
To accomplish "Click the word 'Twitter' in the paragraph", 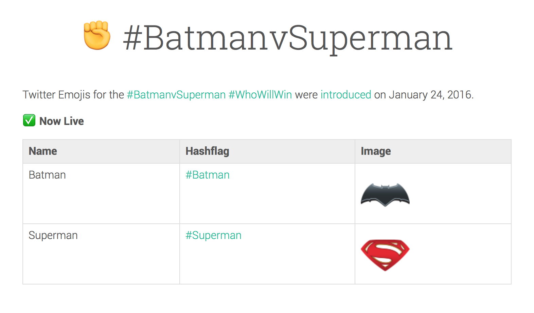I will click(x=39, y=95).
